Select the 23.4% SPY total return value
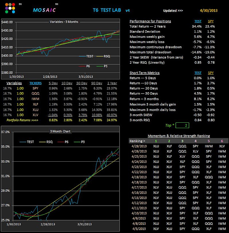The height and width of the screenshot is (233, 229). point(210,27)
